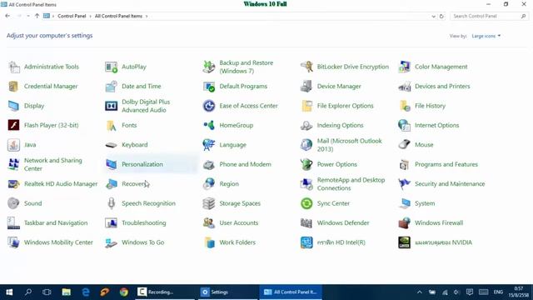Image resolution: width=533 pixels, height=300 pixels.
Task: Launch the Color Management icon
Action: point(404,67)
